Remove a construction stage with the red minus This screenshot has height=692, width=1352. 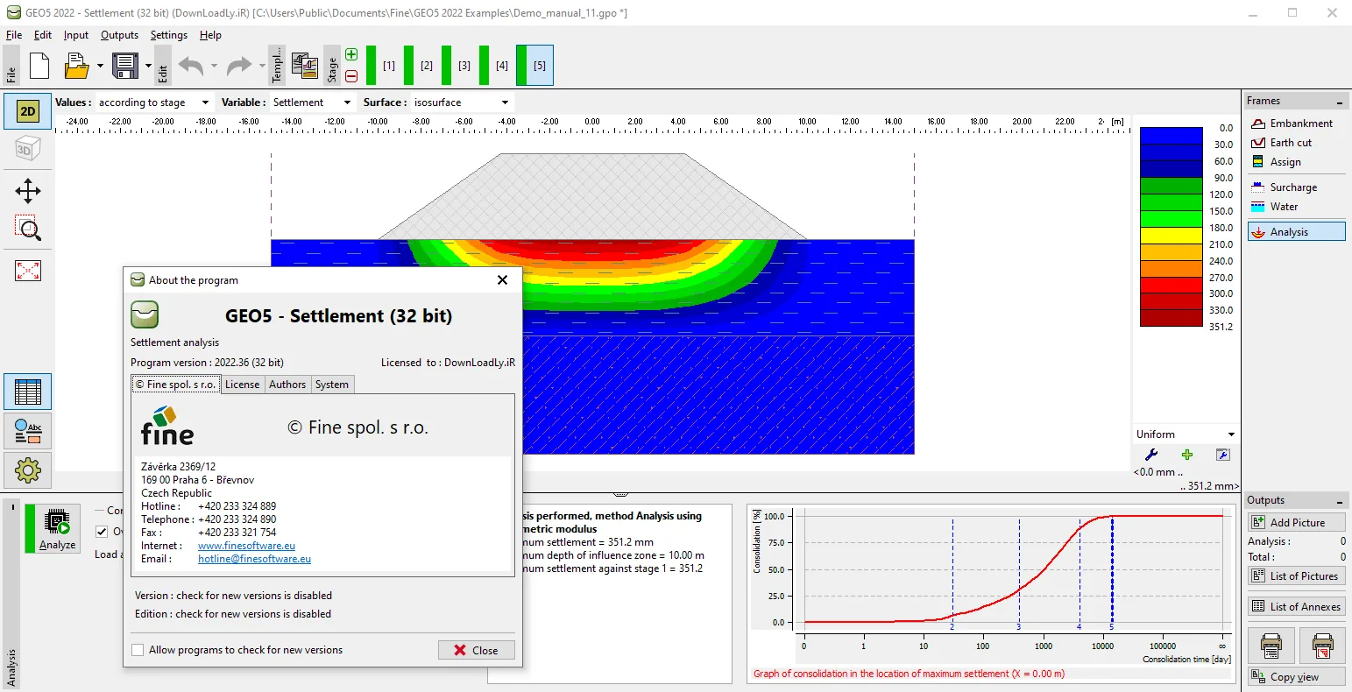351,76
